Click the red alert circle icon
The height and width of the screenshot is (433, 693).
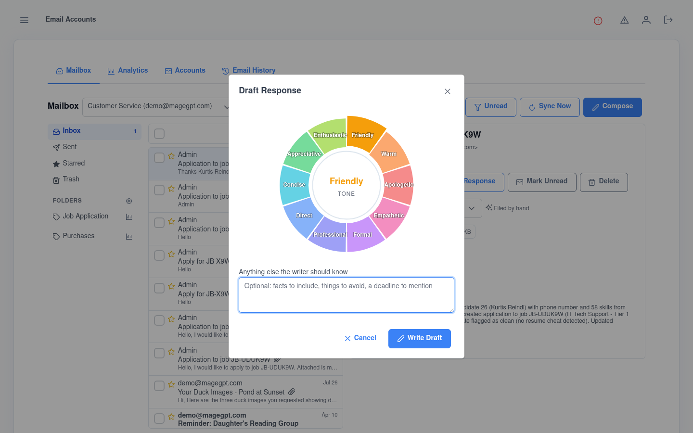tap(598, 21)
